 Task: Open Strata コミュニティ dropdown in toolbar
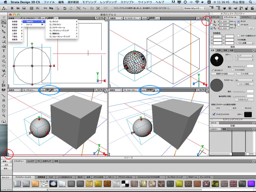tap(195, 8)
